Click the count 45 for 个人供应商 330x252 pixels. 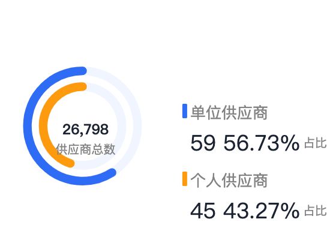(203, 211)
